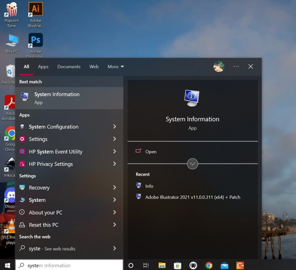
Task: Expand System Configuration result arrow
Action: pos(114,127)
